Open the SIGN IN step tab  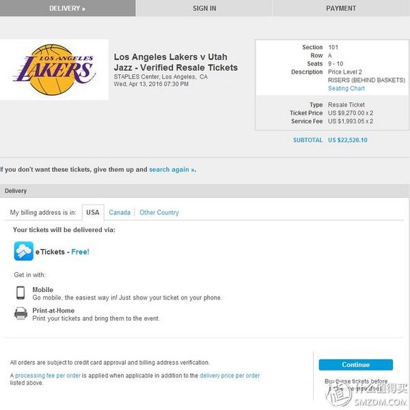(x=204, y=8)
